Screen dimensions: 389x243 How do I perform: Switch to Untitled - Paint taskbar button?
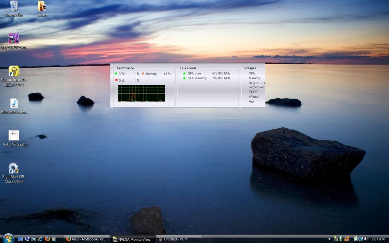[x=179, y=239]
